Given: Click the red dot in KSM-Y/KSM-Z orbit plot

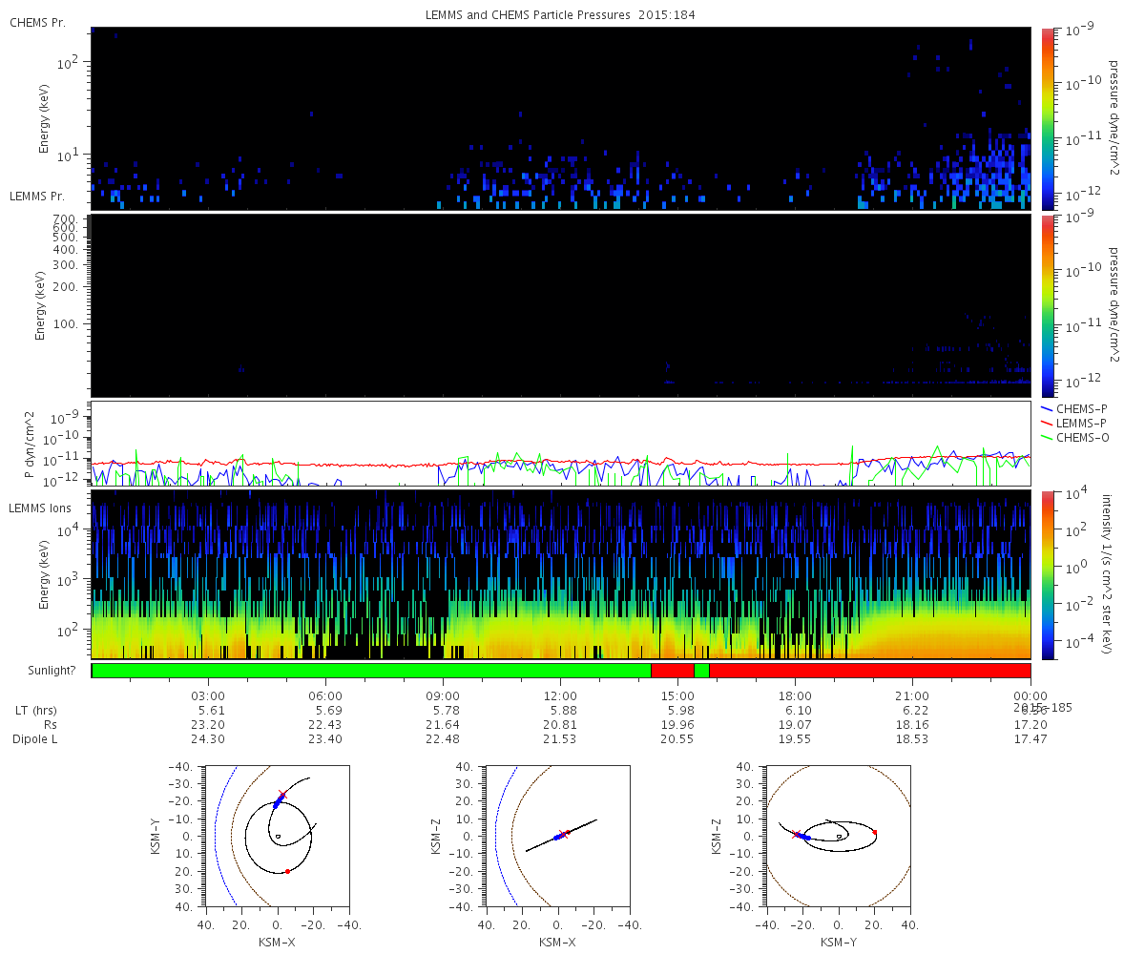Looking at the screenshot, I should pos(874,832).
